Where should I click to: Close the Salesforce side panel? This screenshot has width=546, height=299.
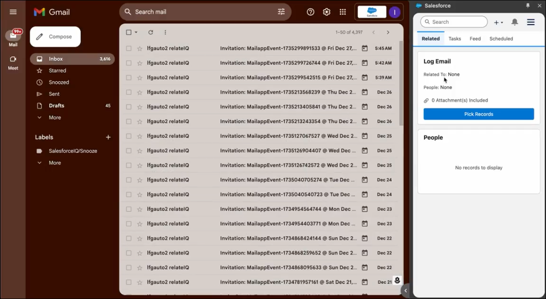pos(540,6)
